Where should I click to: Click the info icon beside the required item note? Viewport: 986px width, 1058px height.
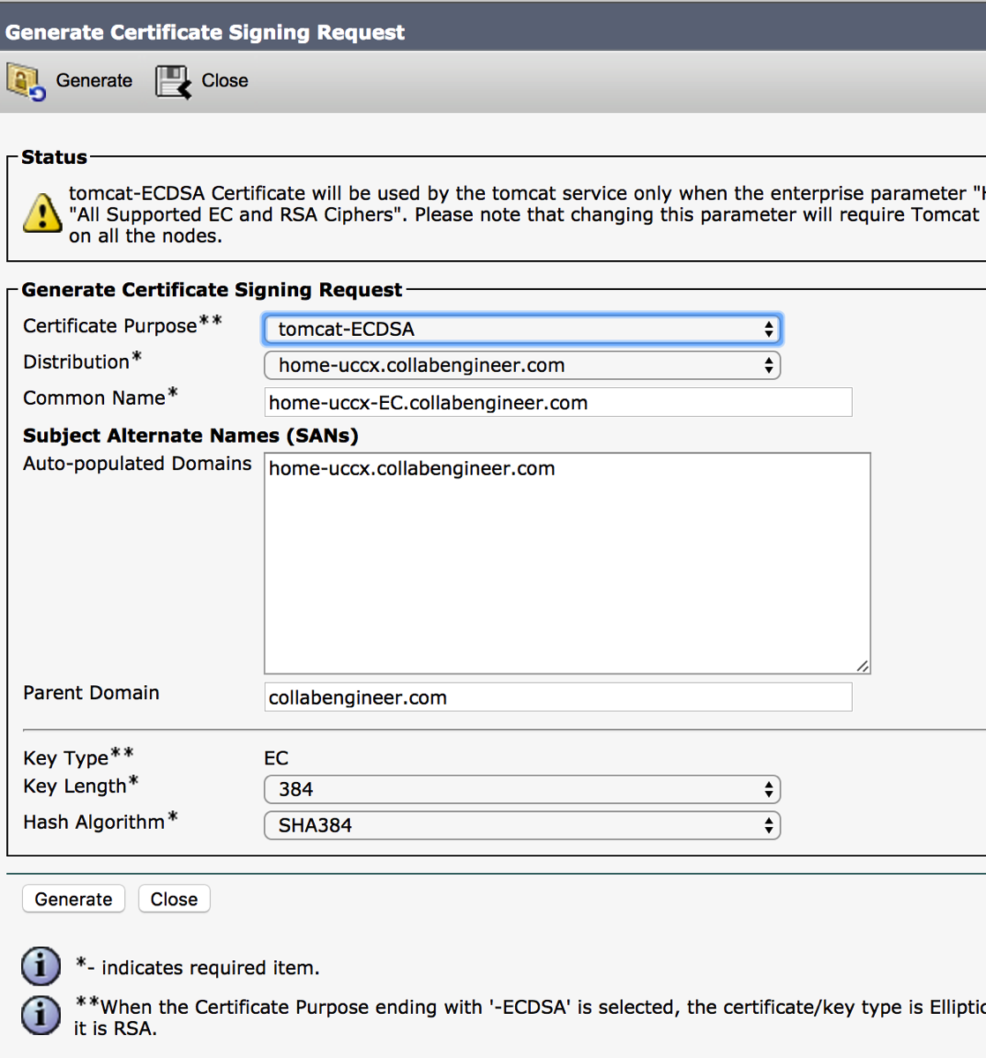[x=41, y=966]
